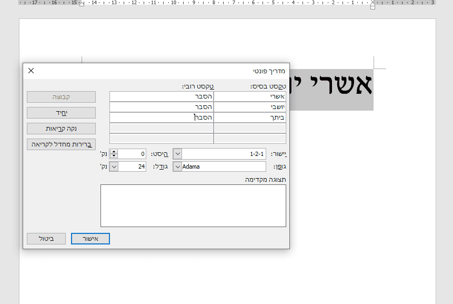
Task: Click the offset value field showing 0
Action: (132, 154)
